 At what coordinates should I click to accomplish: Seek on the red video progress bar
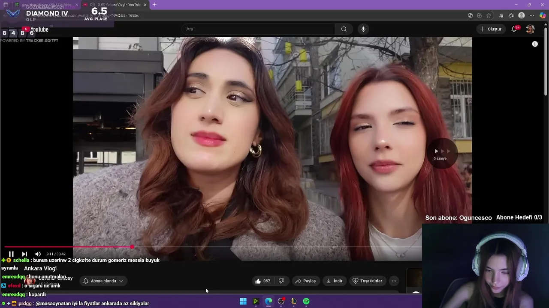pyautogui.click(x=69, y=247)
